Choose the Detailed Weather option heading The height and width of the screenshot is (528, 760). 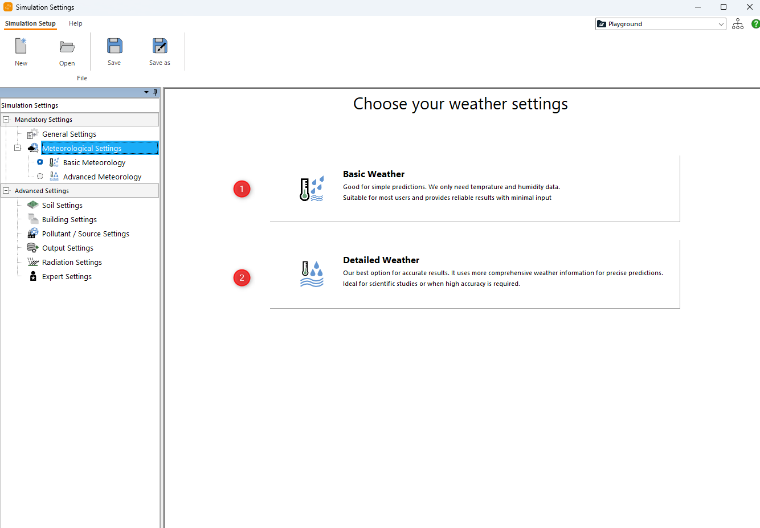coord(381,260)
